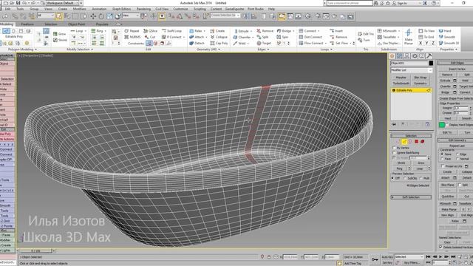
Task: Click the green hard edges color swatch
Action: (442, 125)
